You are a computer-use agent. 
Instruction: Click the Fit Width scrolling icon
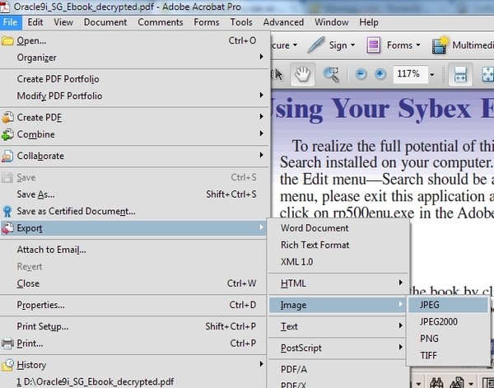tap(460, 74)
